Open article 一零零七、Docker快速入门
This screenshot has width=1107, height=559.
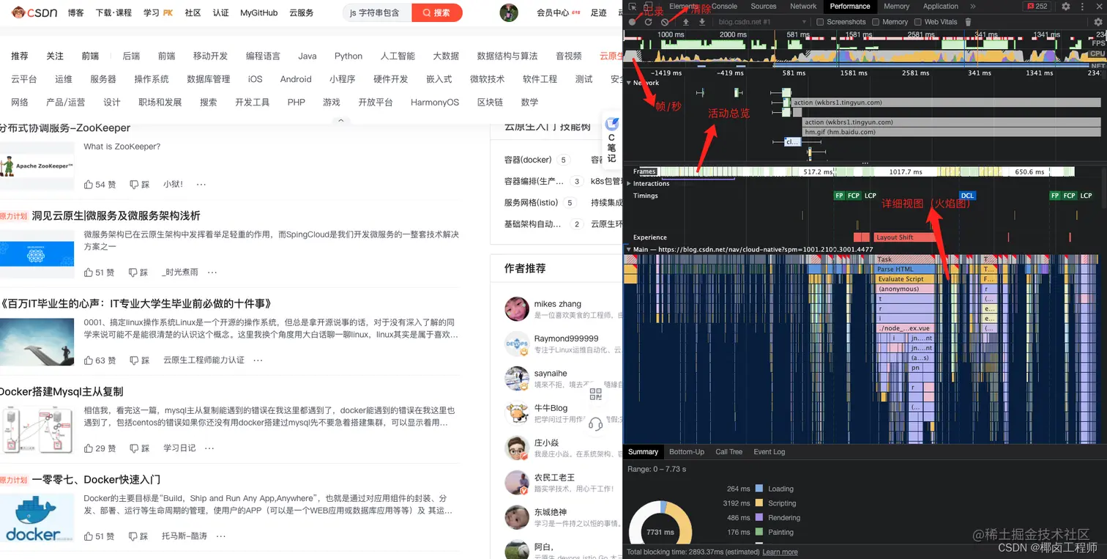pyautogui.click(x=96, y=480)
